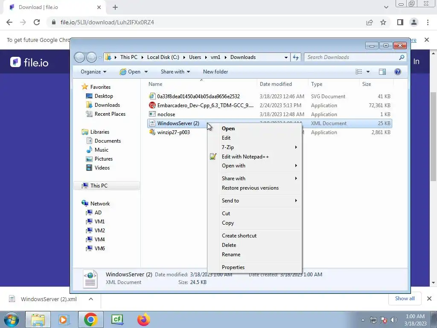Click the Explorer help icon

[398, 72]
